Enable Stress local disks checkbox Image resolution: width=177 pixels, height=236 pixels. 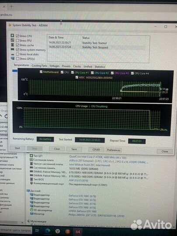(17, 54)
